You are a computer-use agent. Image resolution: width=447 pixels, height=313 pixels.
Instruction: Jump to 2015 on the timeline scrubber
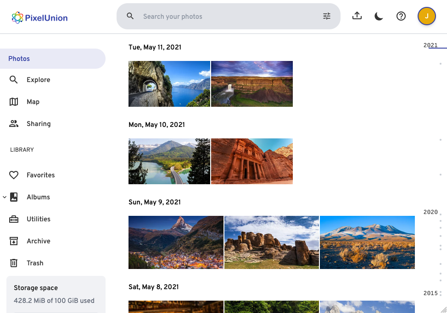(430, 293)
